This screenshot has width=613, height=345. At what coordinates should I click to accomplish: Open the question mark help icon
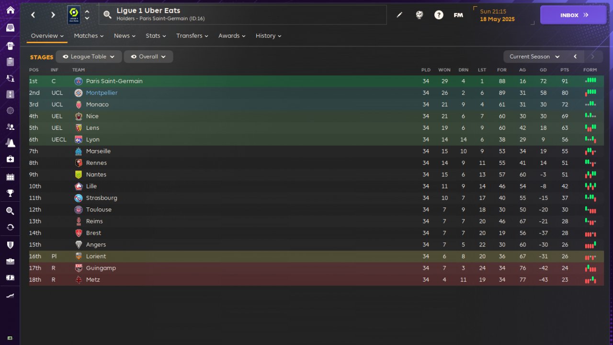click(439, 15)
